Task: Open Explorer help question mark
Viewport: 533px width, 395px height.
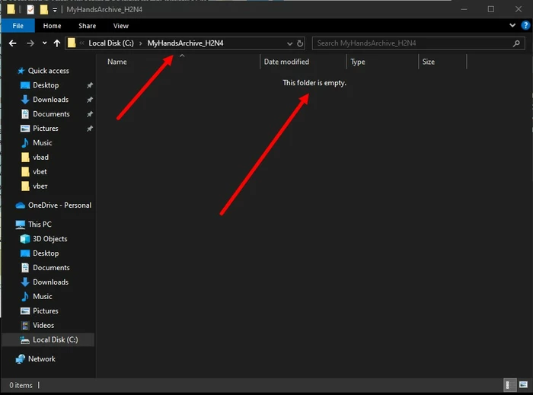Action: (525, 25)
